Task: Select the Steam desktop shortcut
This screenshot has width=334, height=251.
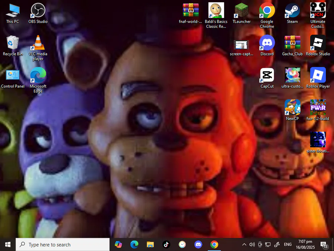Action: pos(292,13)
